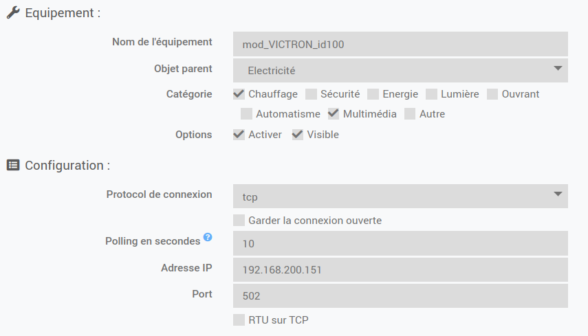Enable the Ouvrant category checkbox
The image size is (588, 336).
pyautogui.click(x=492, y=94)
